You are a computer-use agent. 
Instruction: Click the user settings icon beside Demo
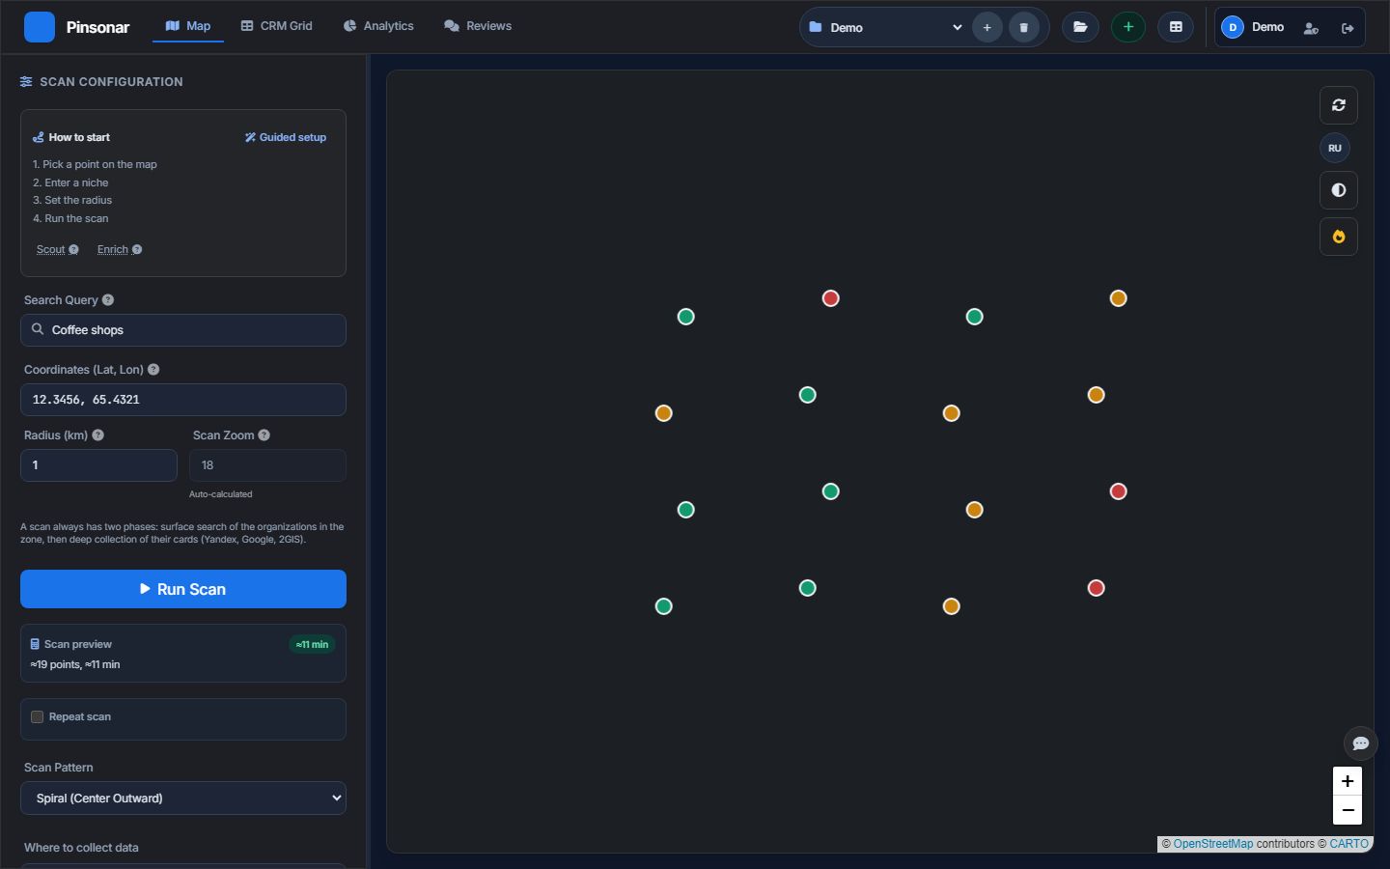click(1310, 28)
